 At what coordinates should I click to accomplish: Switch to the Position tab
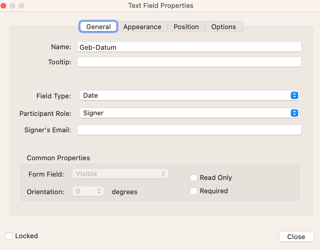click(186, 27)
